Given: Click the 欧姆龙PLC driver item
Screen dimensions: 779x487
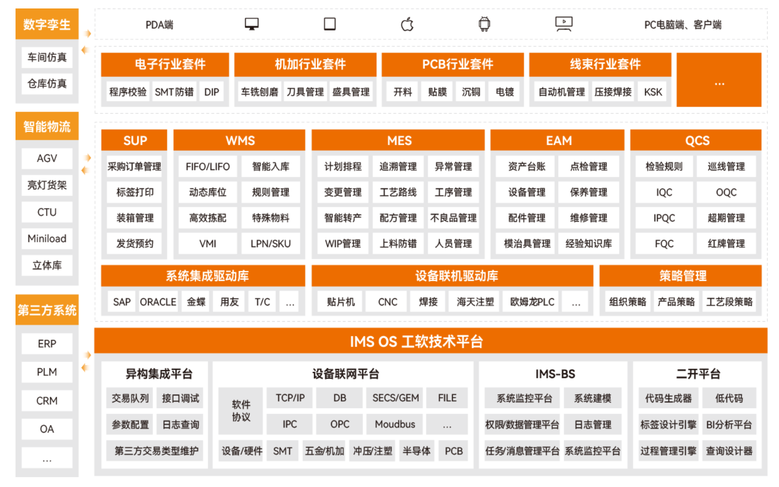Looking at the screenshot, I should [x=532, y=302].
